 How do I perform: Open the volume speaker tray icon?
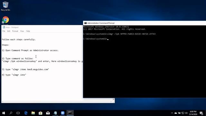pos(186,113)
